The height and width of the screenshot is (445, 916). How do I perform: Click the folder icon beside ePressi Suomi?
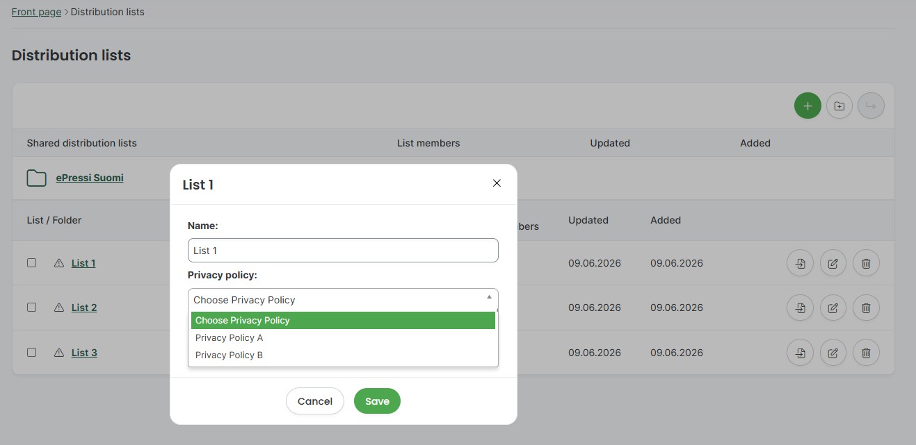(x=36, y=178)
